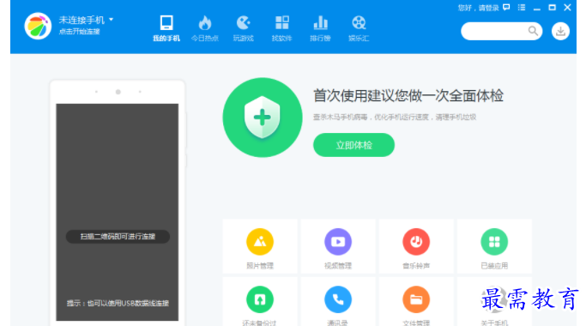Open the feedback chat bubble icon
The width and height of the screenshot is (586, 326).
[x=506, y=7]
